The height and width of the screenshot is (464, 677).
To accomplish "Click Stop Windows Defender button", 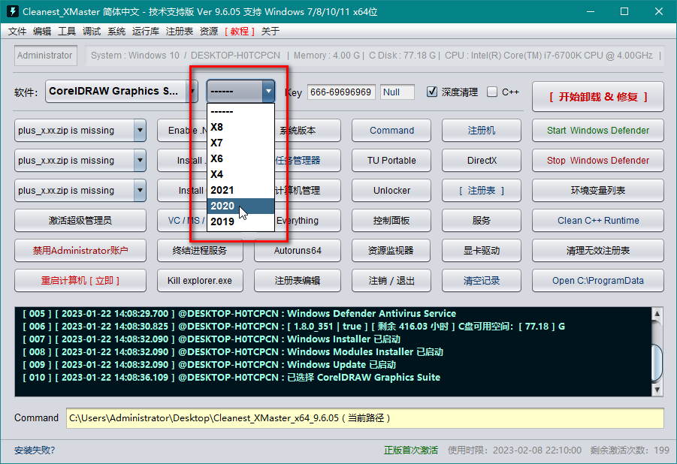I will point(597,161).
